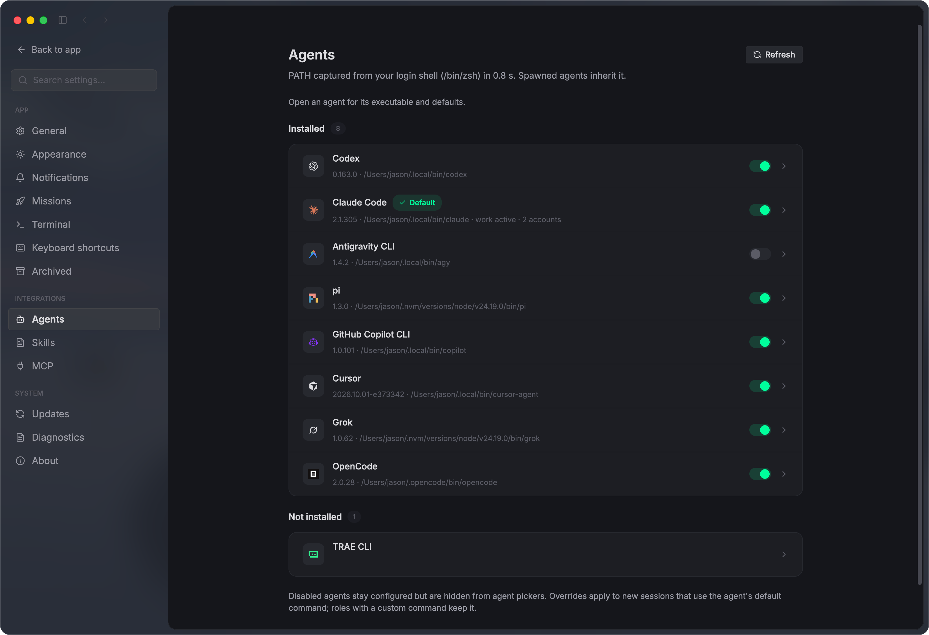
Task: Select Appearance in the sidebar
Action: pos(83,154)
